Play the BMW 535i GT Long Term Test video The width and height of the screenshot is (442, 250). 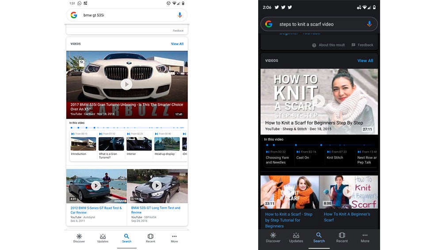157,186
